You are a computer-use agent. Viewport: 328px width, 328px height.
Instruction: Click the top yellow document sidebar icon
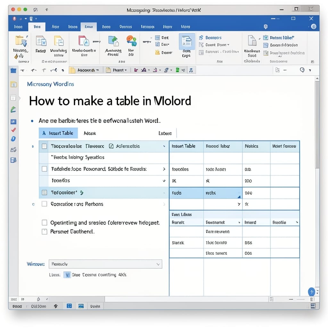pyautogui.click(x=13, y=84)
